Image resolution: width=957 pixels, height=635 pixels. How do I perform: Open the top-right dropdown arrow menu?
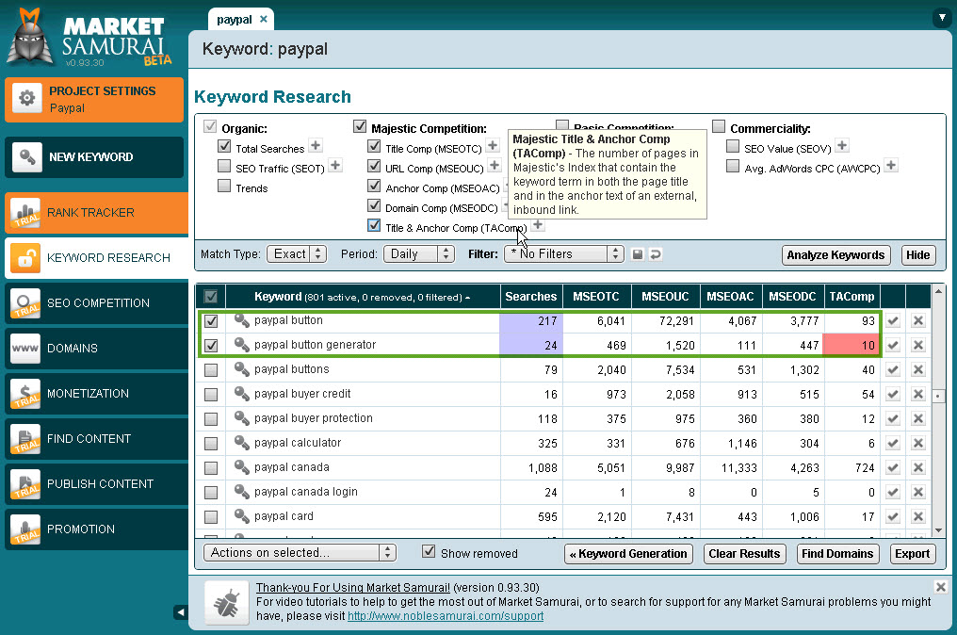pyautogui.click(x=942, y=18)
